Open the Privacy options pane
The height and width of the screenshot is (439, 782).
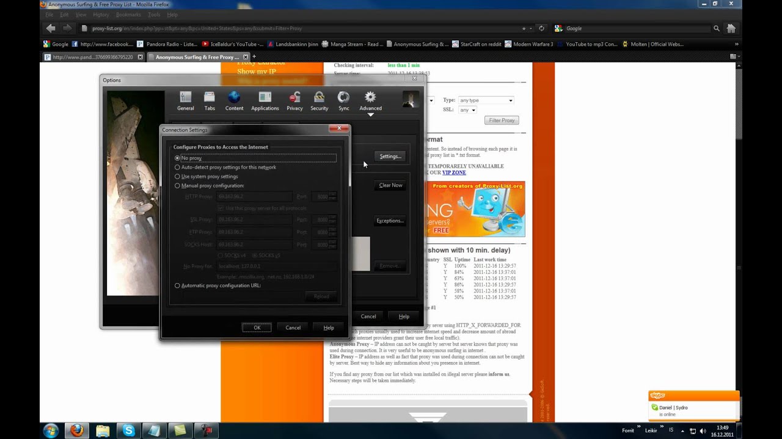pos(294,101)
